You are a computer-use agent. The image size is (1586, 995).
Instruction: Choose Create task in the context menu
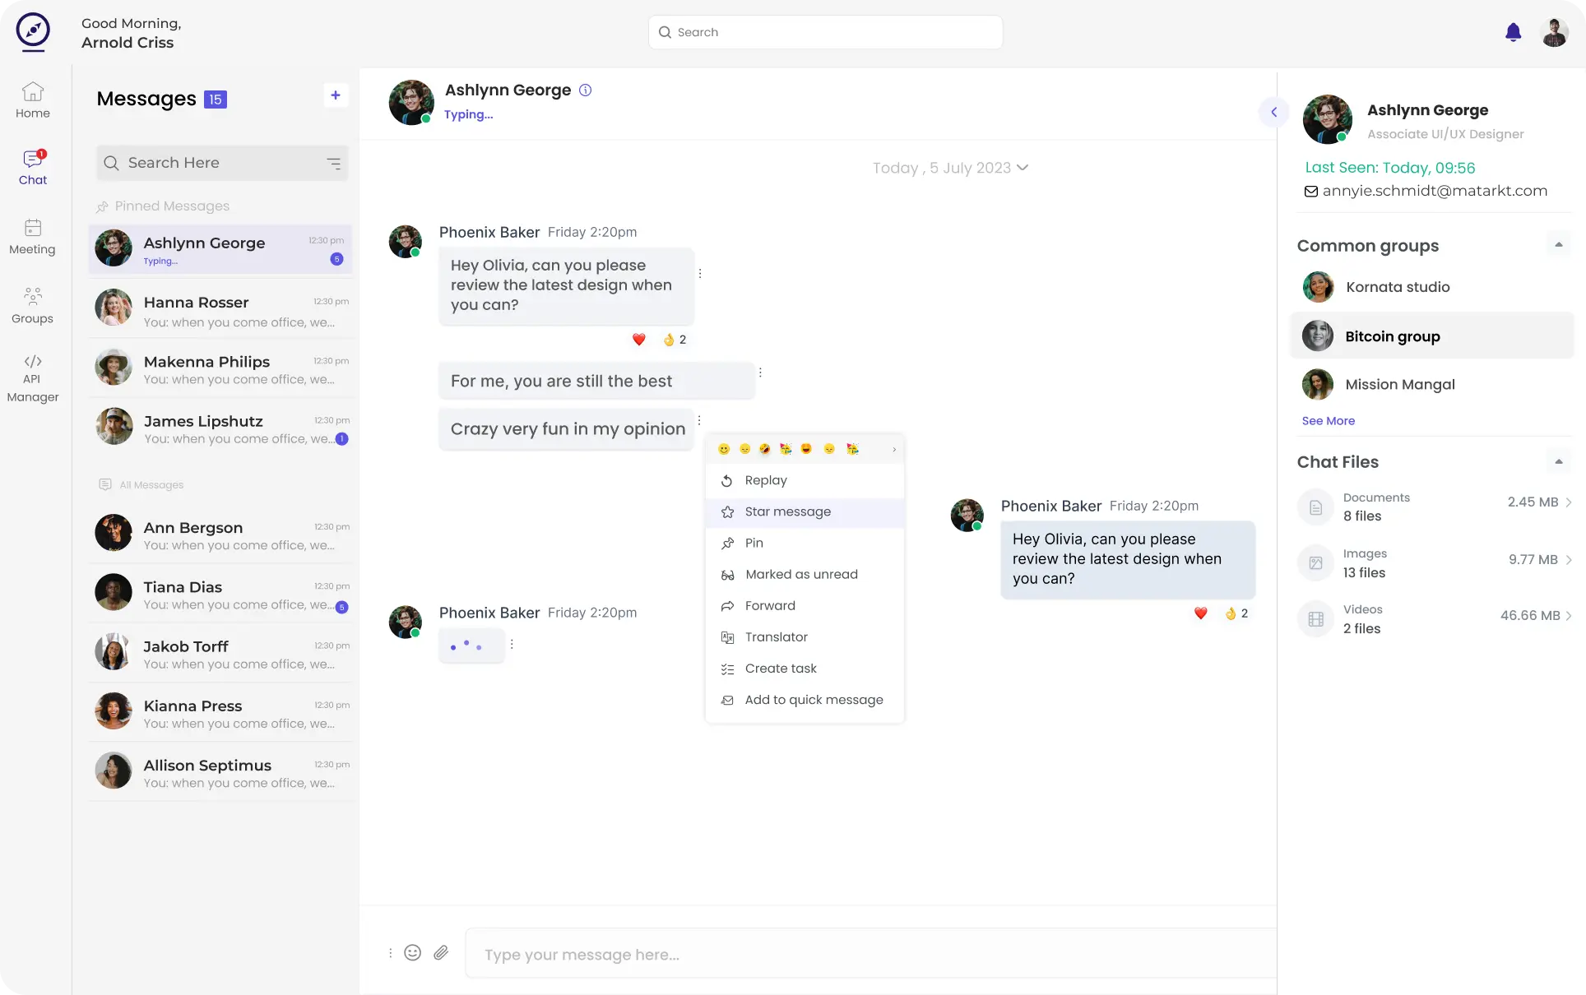(x=780, y=669)
